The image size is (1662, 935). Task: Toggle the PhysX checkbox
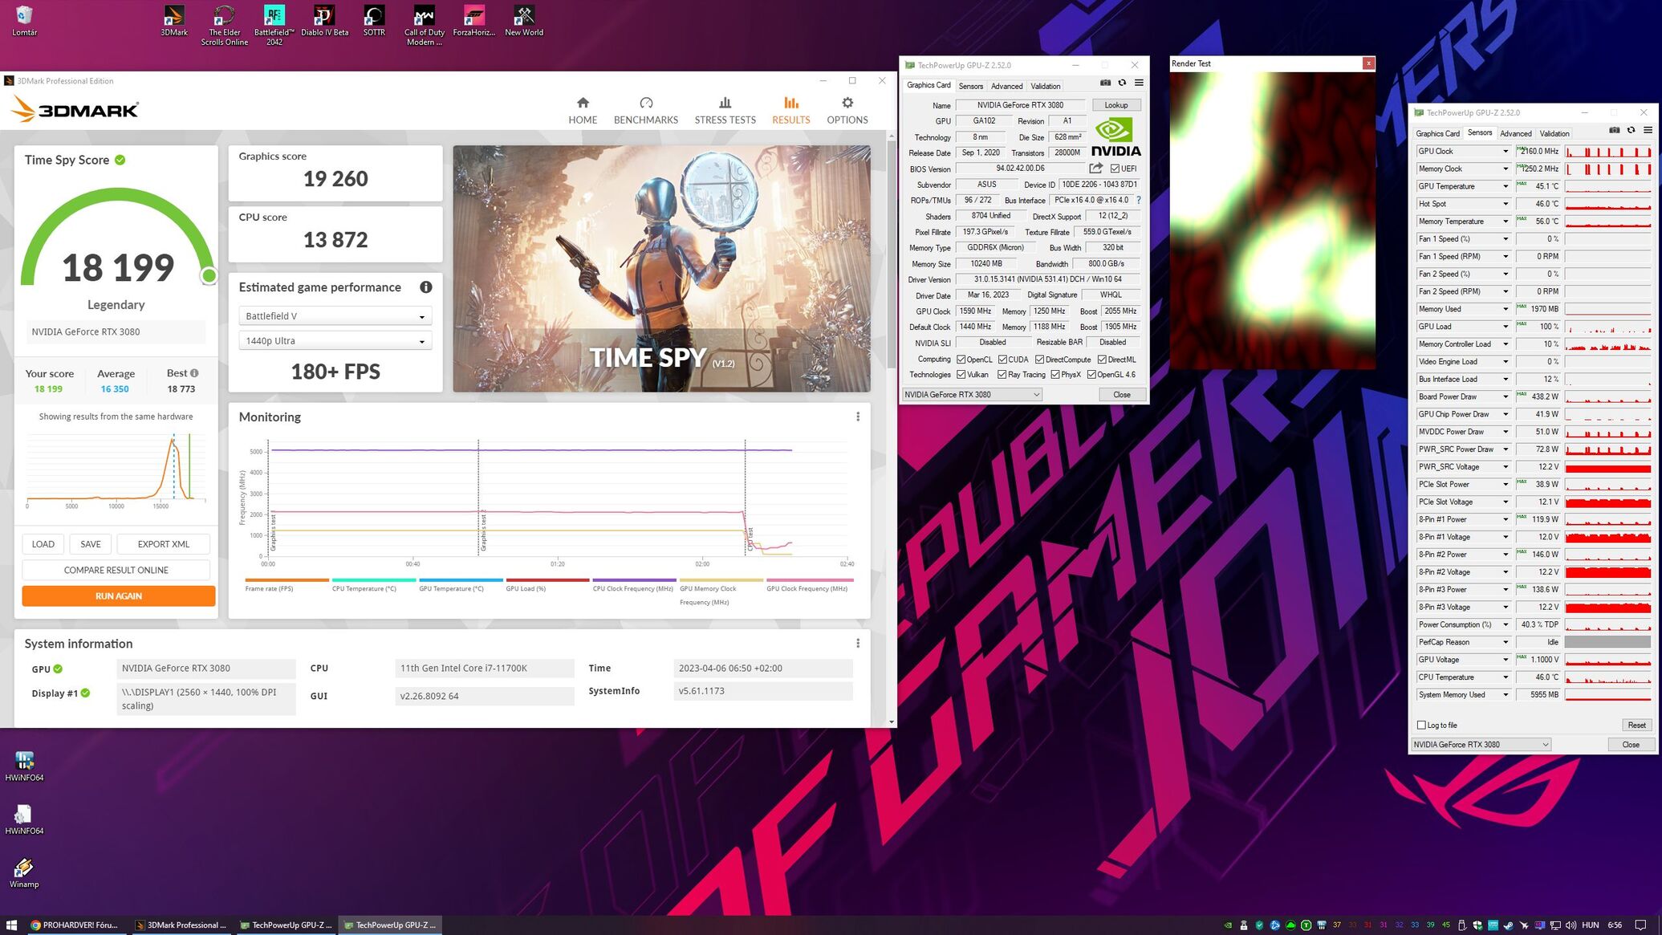coord(1054,375)
